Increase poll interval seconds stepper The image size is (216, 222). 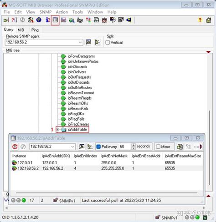pyautogui.click(x=134, y=145)
